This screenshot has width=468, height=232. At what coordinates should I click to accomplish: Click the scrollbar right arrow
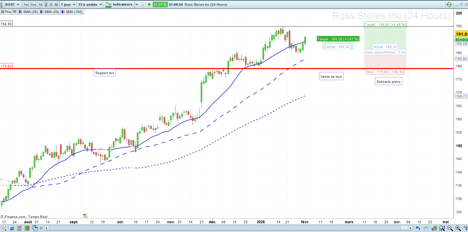pos(410,228)
